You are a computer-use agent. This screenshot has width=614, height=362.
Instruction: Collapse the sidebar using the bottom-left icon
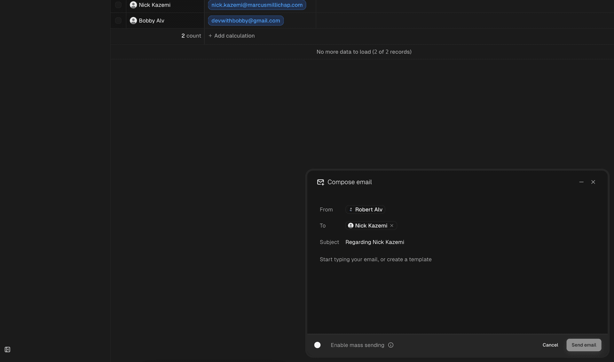click(8, 350)
